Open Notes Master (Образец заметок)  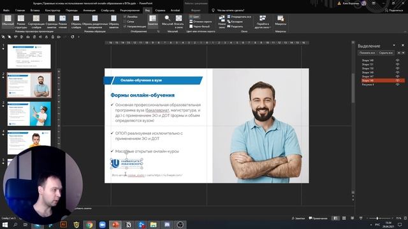[x=113, y=21]
